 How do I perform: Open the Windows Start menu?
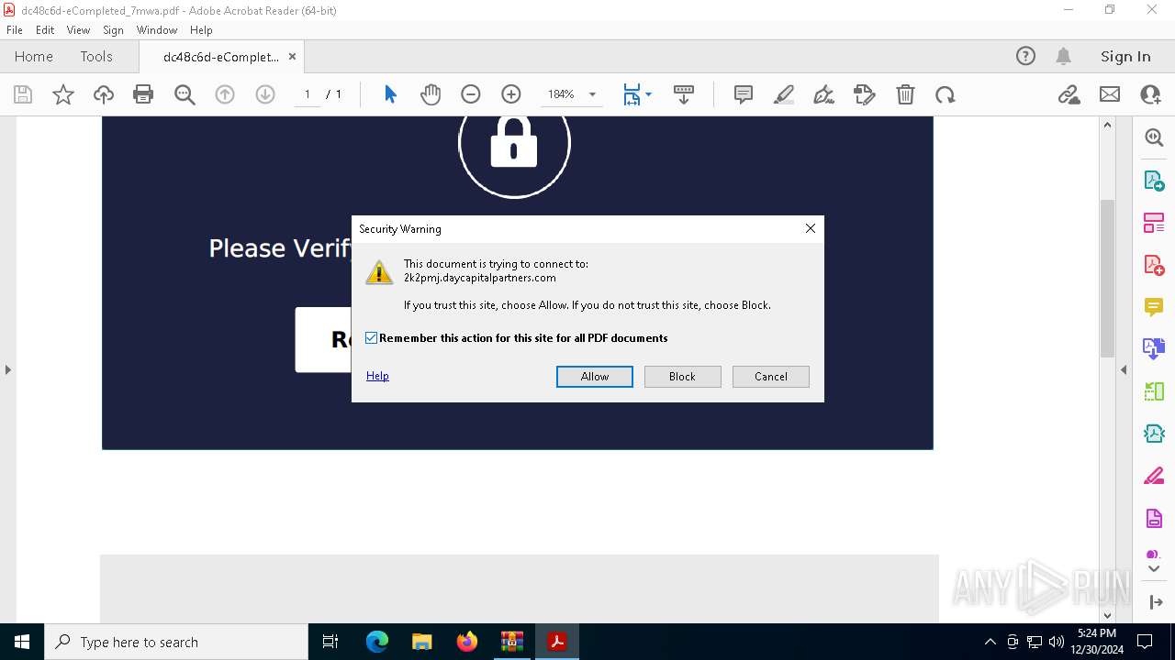22,642
